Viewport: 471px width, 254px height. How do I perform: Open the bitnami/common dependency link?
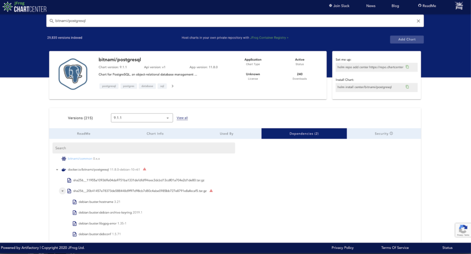pos(80,158)
